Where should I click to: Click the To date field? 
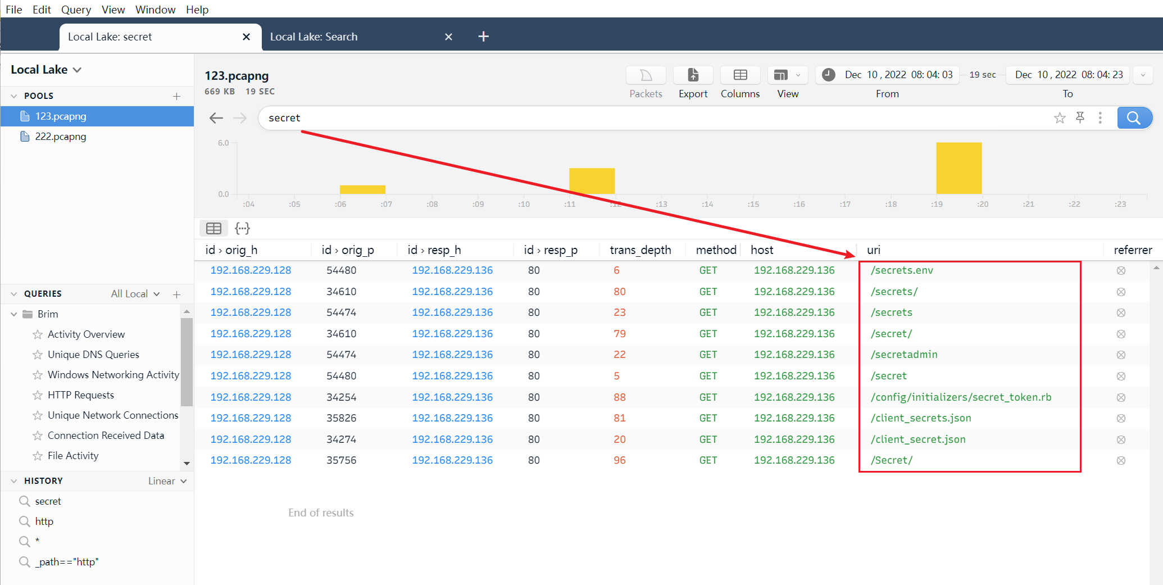(x=1069, y=75)
